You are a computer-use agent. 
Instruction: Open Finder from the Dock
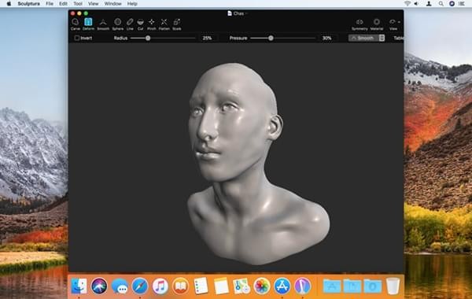point(79,286)
